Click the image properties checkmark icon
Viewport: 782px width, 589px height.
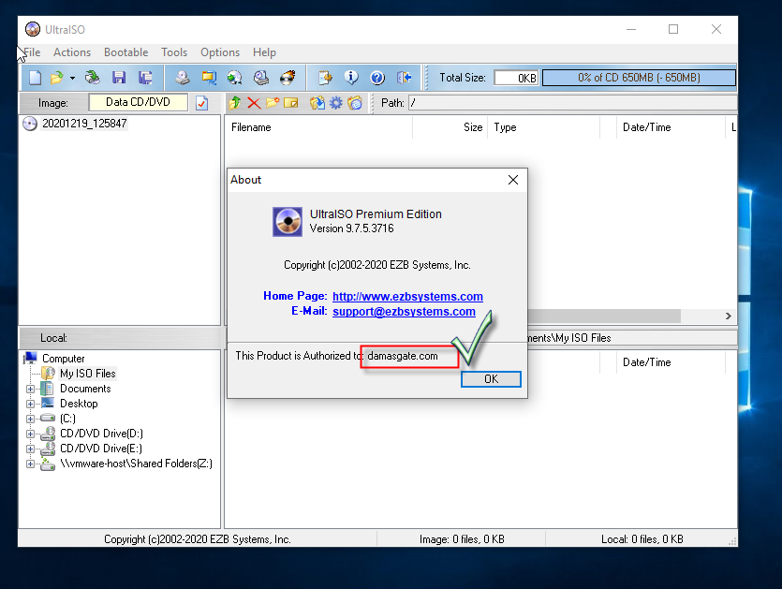[x=202, y=103]
